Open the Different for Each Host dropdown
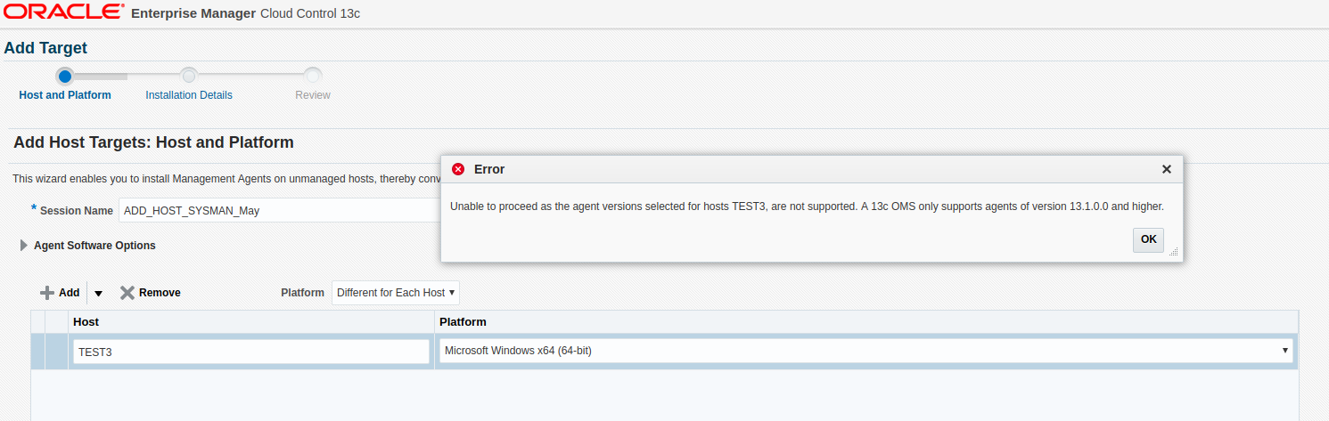The width and height of the screenshot is (1329, 421). (396, 293)
